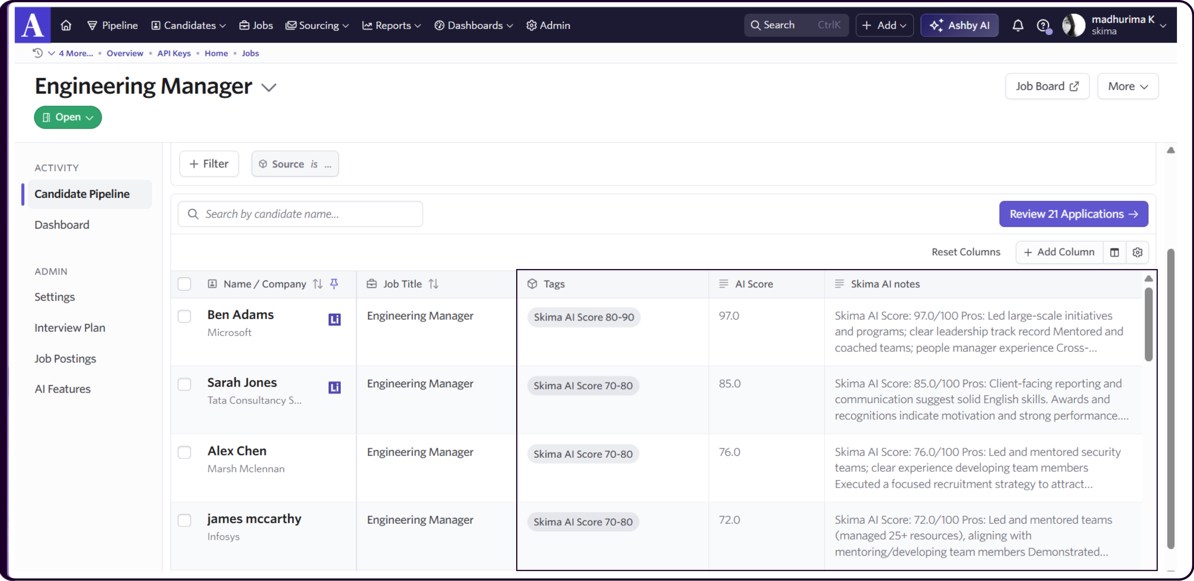This screenshot has height=581, width=1194.
Task: Change Open job status dropdown
Action: point(67,117)
